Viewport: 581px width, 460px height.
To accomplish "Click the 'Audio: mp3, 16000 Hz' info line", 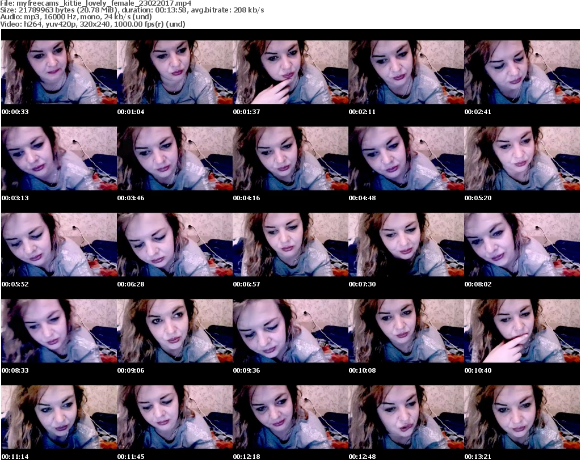I will (76, 17).
